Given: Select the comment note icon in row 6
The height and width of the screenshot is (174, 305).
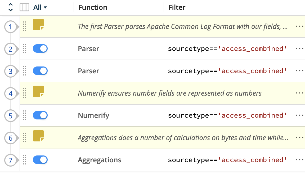Looking at the screenshot, I should click(38, 136).
